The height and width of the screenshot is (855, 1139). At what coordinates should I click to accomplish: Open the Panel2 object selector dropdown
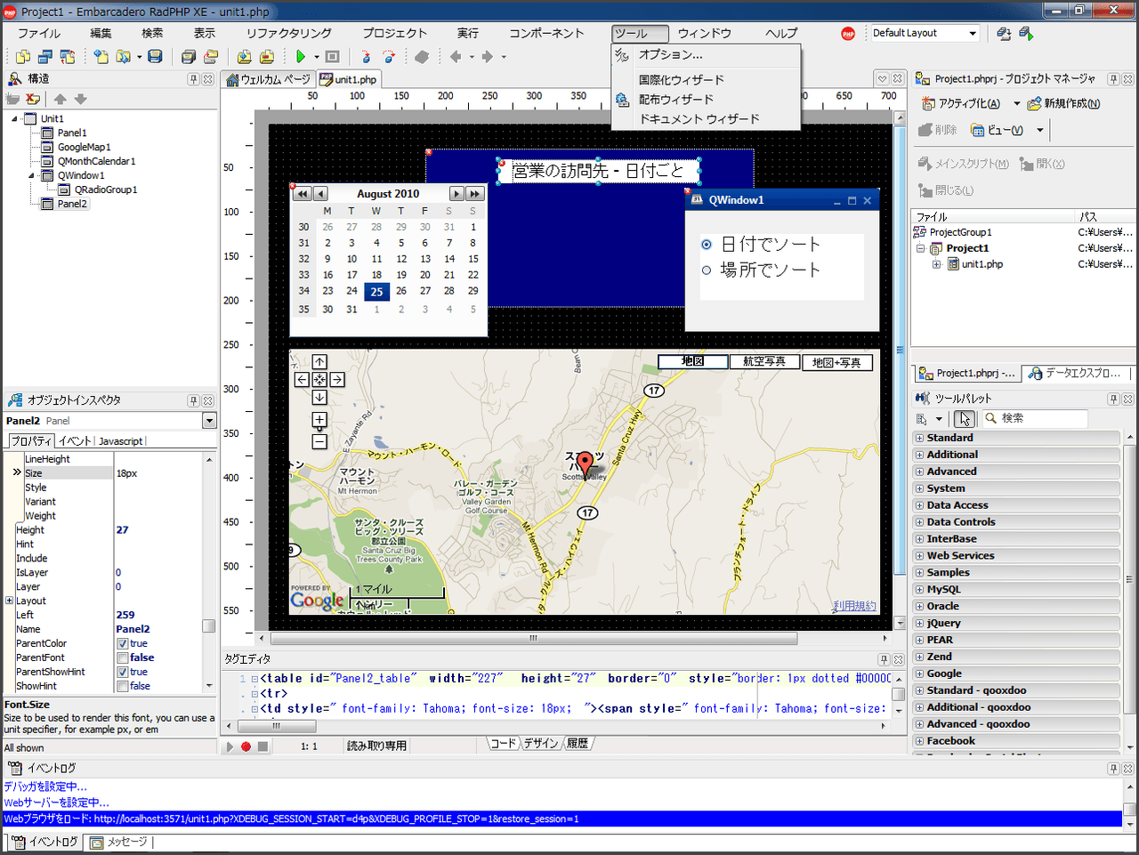point(210,421)
